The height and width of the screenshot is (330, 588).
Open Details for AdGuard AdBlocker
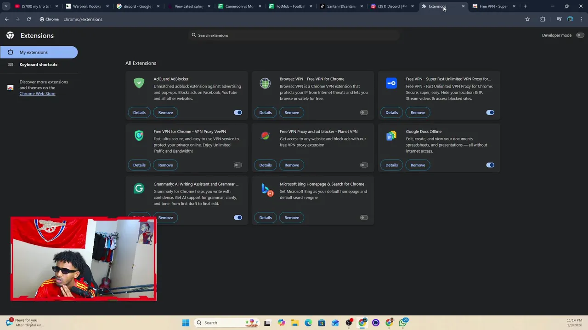139,112
